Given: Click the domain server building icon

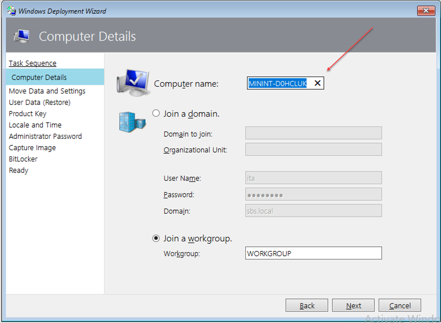Looking at the screenshot, I should pos(132,122).
